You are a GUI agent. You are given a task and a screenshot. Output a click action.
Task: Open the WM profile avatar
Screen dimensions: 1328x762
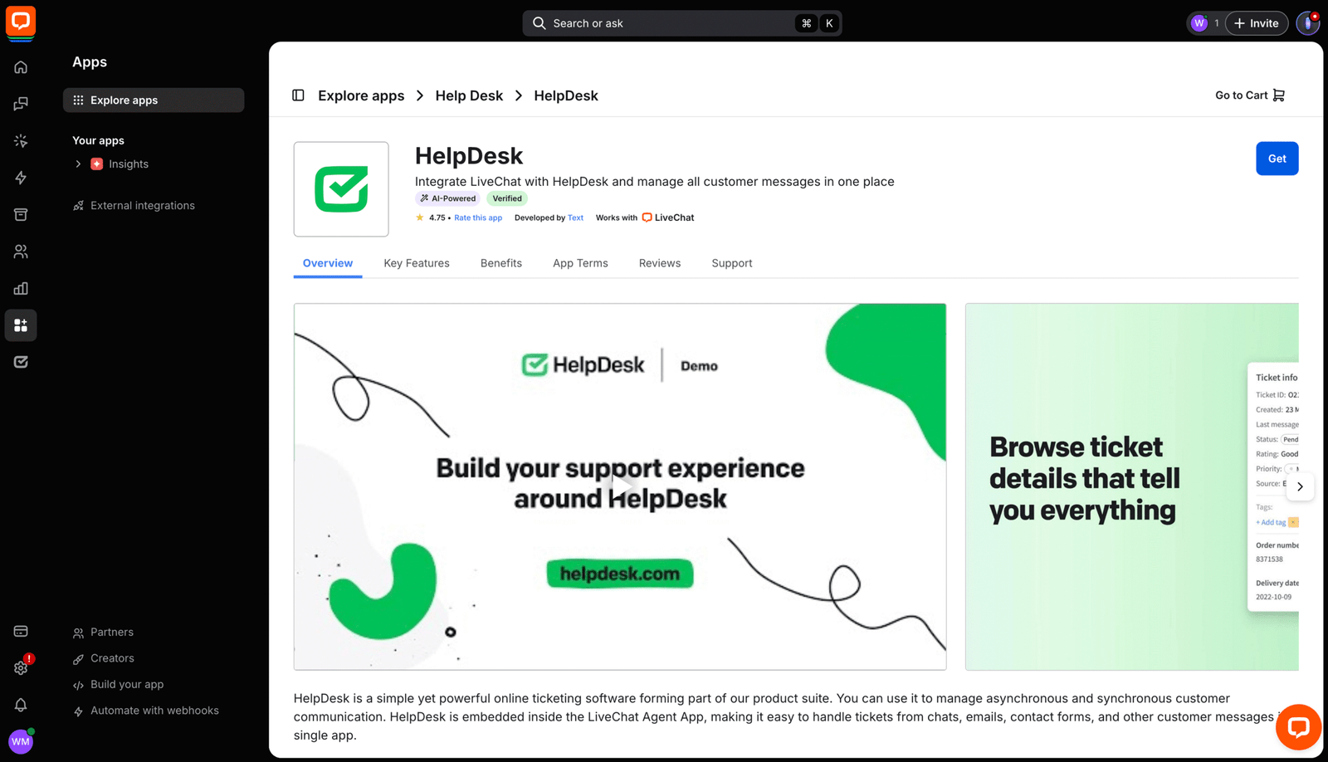[21, 741]
